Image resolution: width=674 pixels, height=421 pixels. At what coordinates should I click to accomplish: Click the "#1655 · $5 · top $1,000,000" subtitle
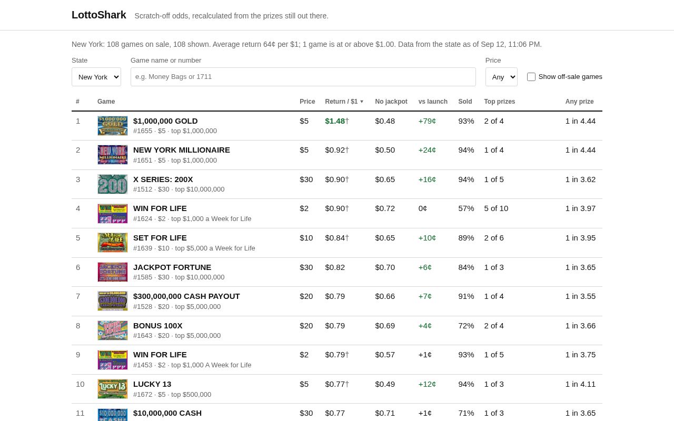point(175,131)
